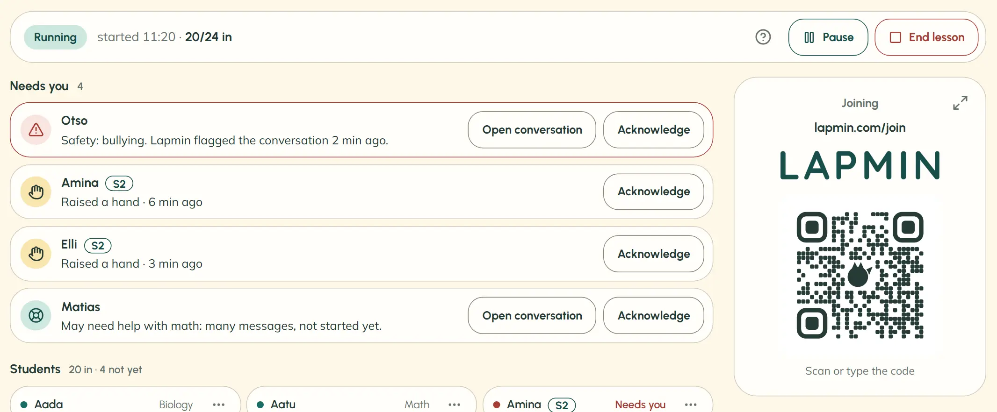The image size is (997, 412).
Task: Click the LAPMIN logo wordmark
Action: pos(860,165)
